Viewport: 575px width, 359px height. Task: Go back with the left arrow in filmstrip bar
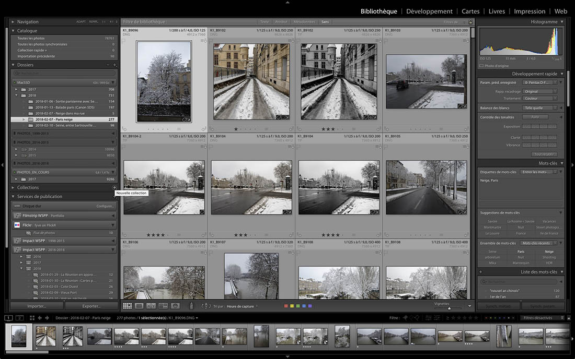click(x=40, y=318)
